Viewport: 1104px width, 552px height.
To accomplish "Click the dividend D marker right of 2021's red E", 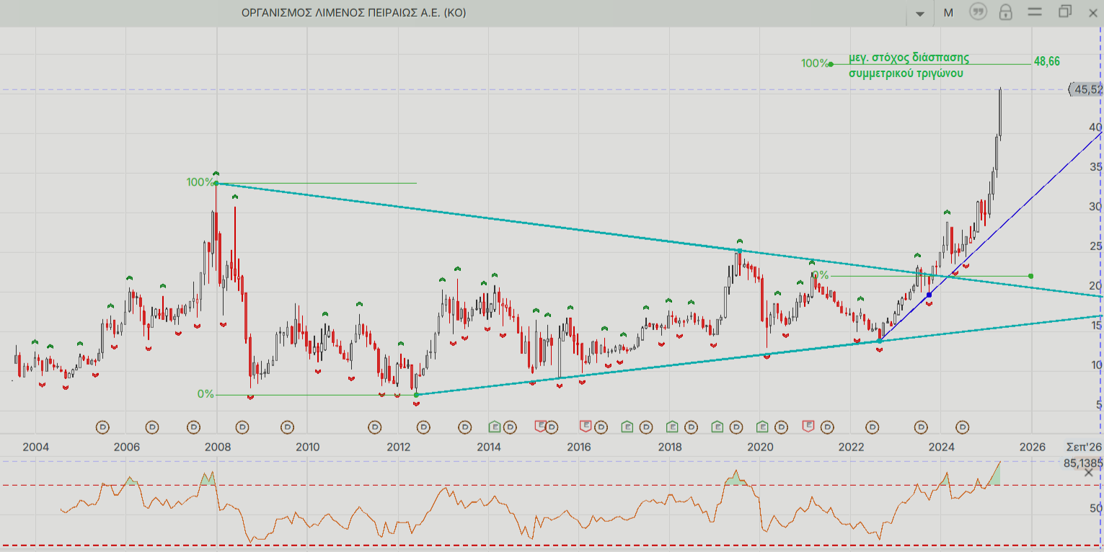I will point(827,427).
